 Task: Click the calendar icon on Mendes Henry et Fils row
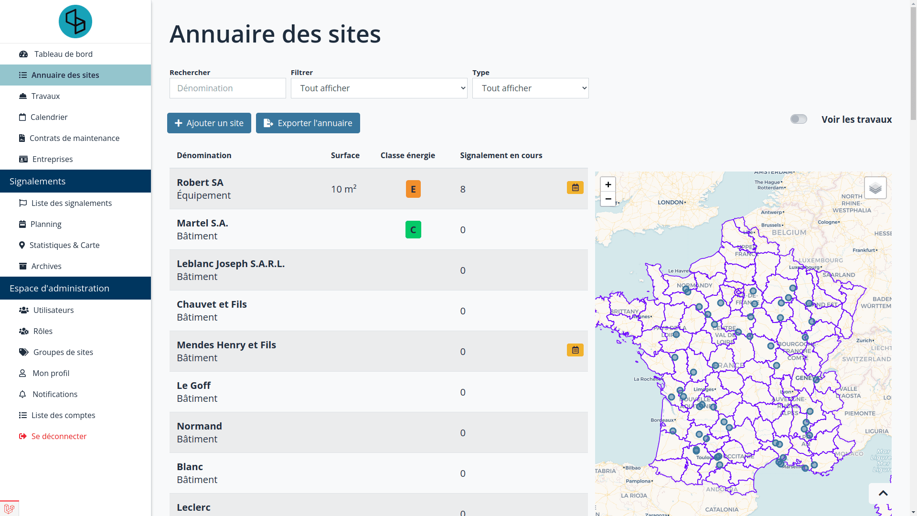(575, 350)
